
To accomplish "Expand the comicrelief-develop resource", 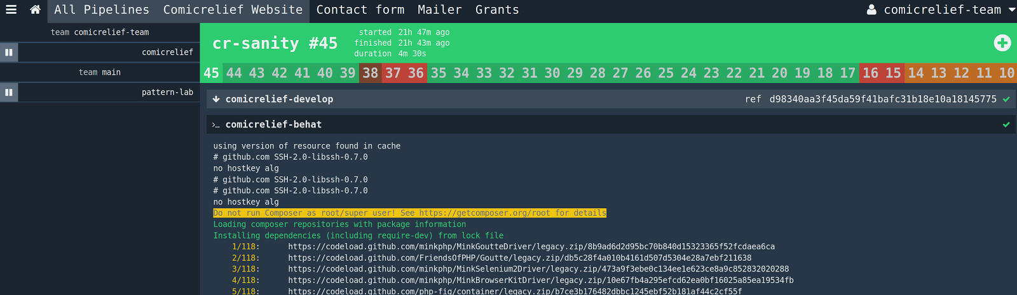I will (x=610, y=99).
